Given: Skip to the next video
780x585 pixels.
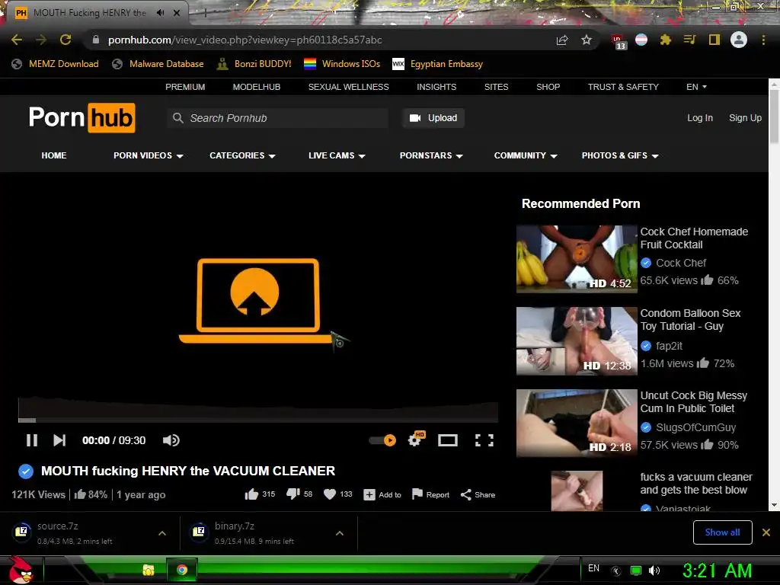Looking at the screenshot, I should pyautogui.click(x=59, y=440).
